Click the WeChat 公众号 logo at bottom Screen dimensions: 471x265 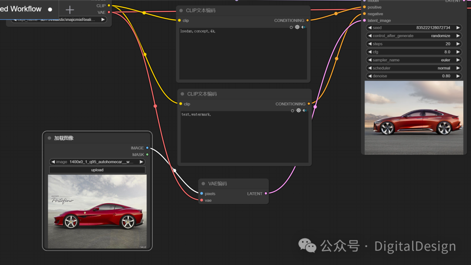pyautogui.click(x=307, y=246)
